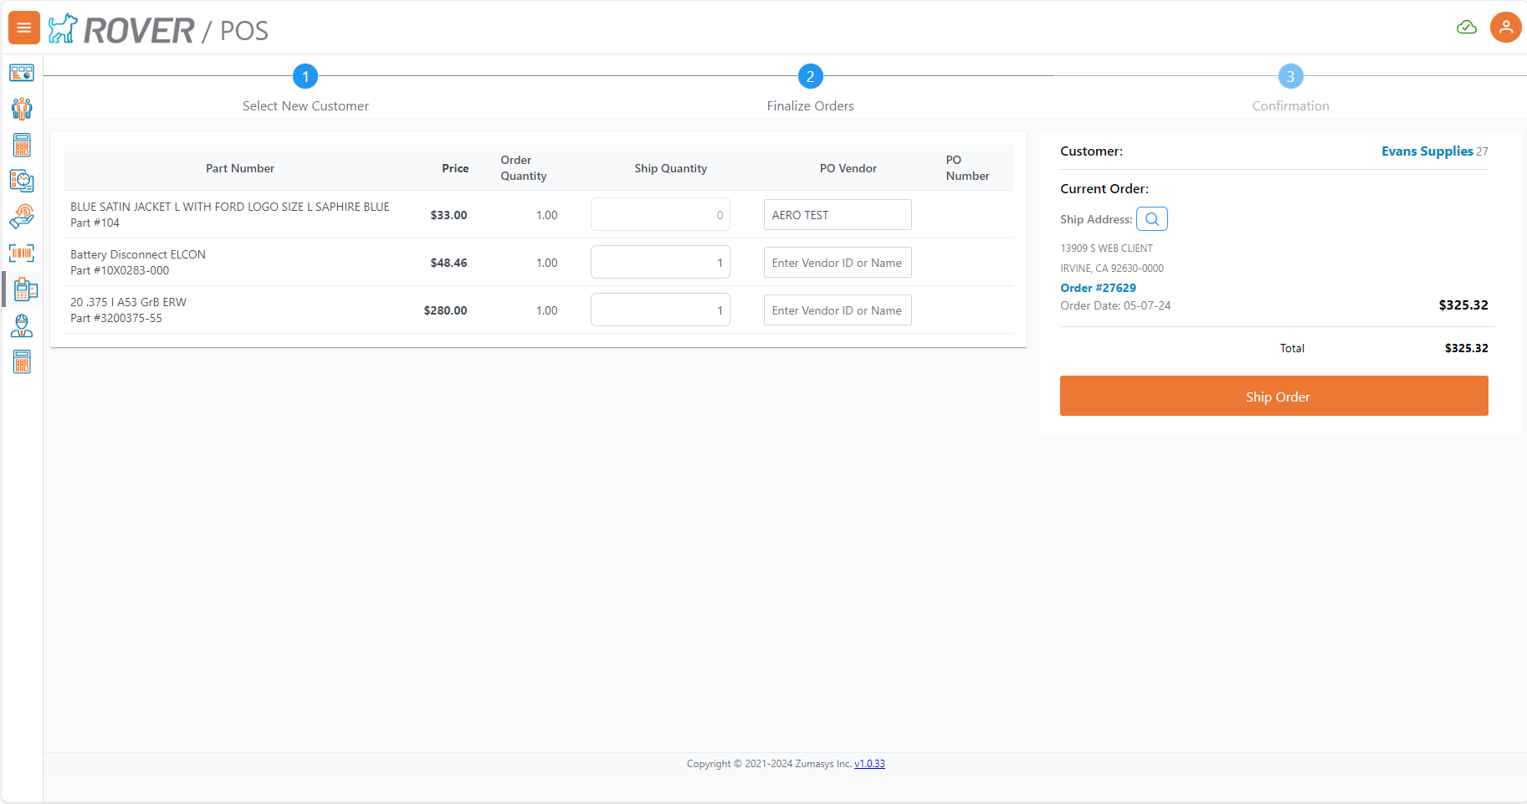This screenshot has width=1527, height=804.
Task: Go back to Select New Customer step
Action: click(x=305, y=76)
